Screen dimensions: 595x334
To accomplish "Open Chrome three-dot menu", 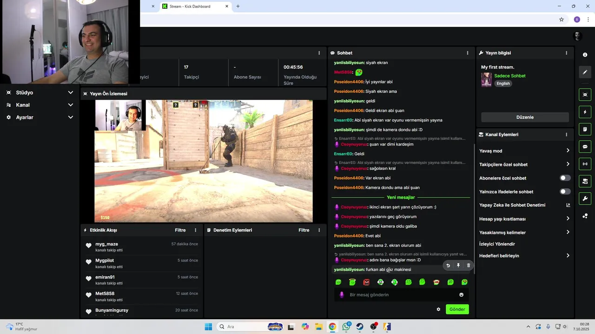I will tap(588, 19).
